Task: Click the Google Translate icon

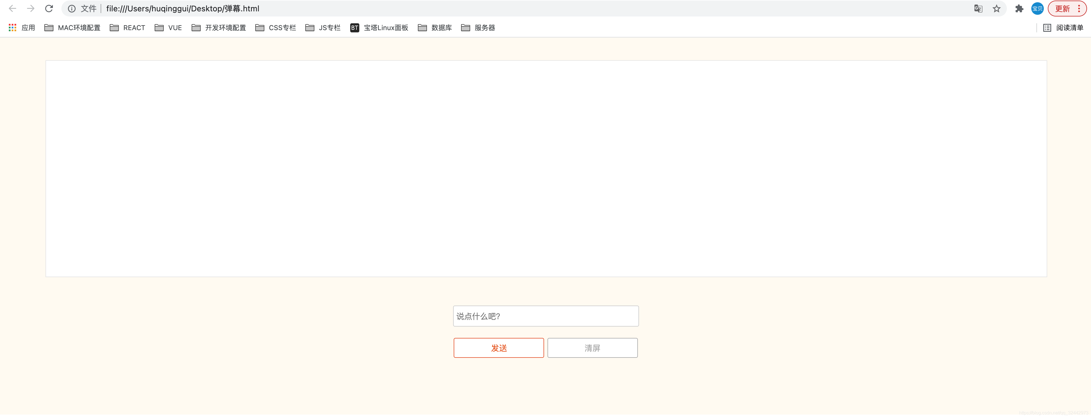Action: point(978,9)
